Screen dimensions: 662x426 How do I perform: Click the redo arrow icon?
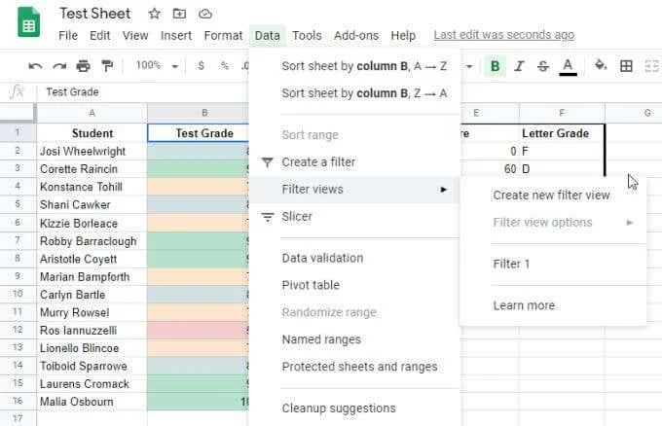coord(59,66)
